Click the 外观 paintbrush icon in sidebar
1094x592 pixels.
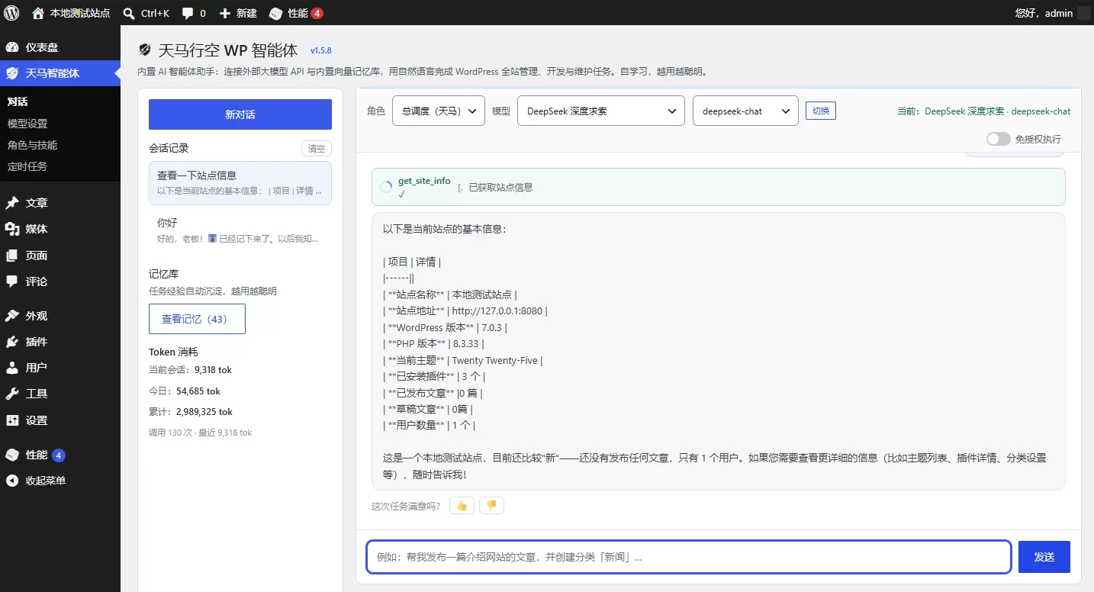(12, 316)
